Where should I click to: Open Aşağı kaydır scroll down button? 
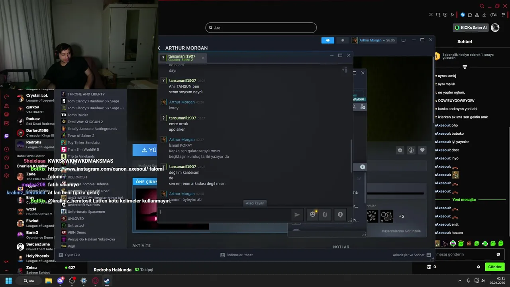[255, 203]
